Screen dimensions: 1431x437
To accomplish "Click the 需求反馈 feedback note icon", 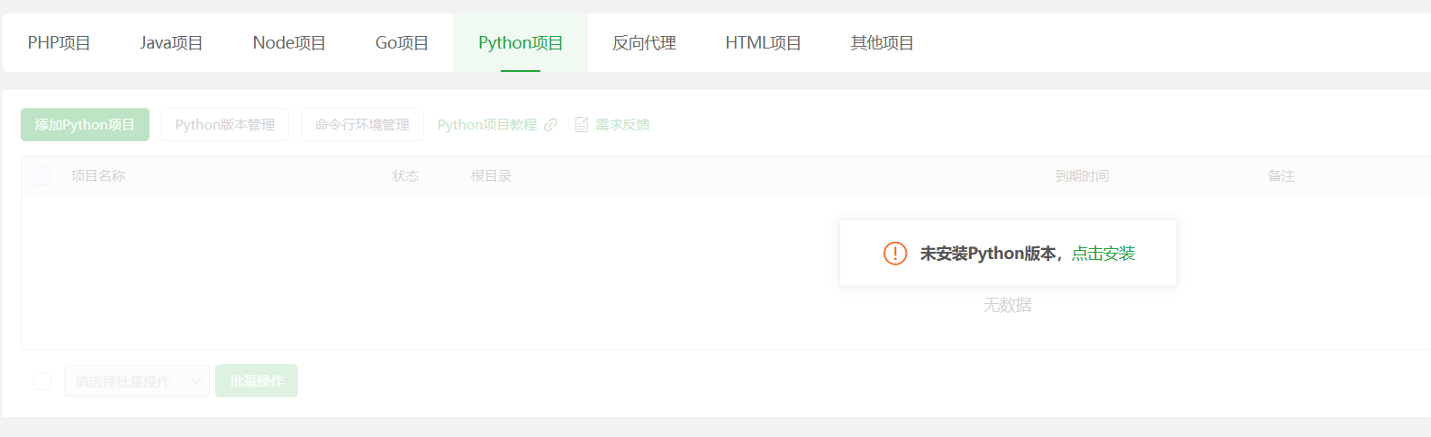I will pyautogui.click(x=582, y=125).
